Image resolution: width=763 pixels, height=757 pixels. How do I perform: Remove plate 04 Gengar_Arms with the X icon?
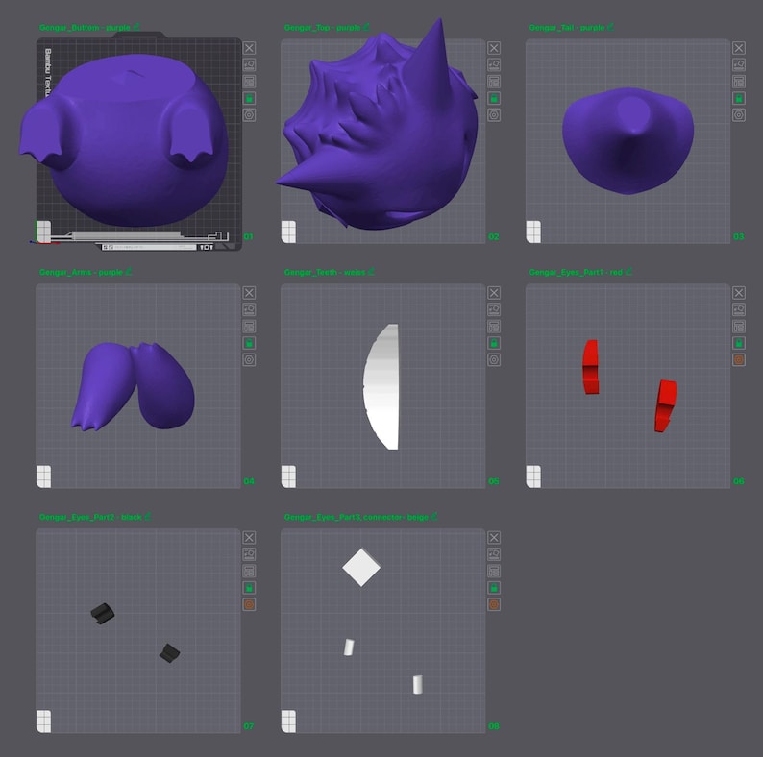(249, 292)
